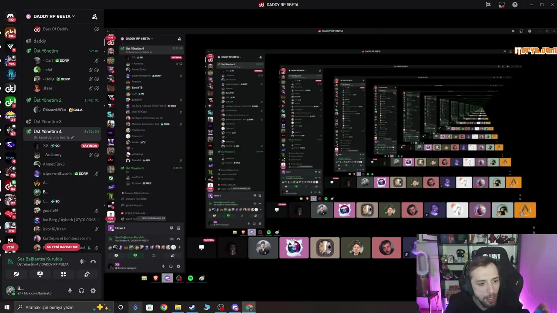This screenshot has height=313, width=557.
Task: Click the YAYINDA live badge next to XS
Action: 90,146
